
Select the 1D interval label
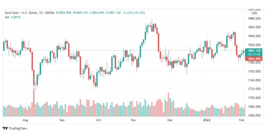tap(41, 13)
